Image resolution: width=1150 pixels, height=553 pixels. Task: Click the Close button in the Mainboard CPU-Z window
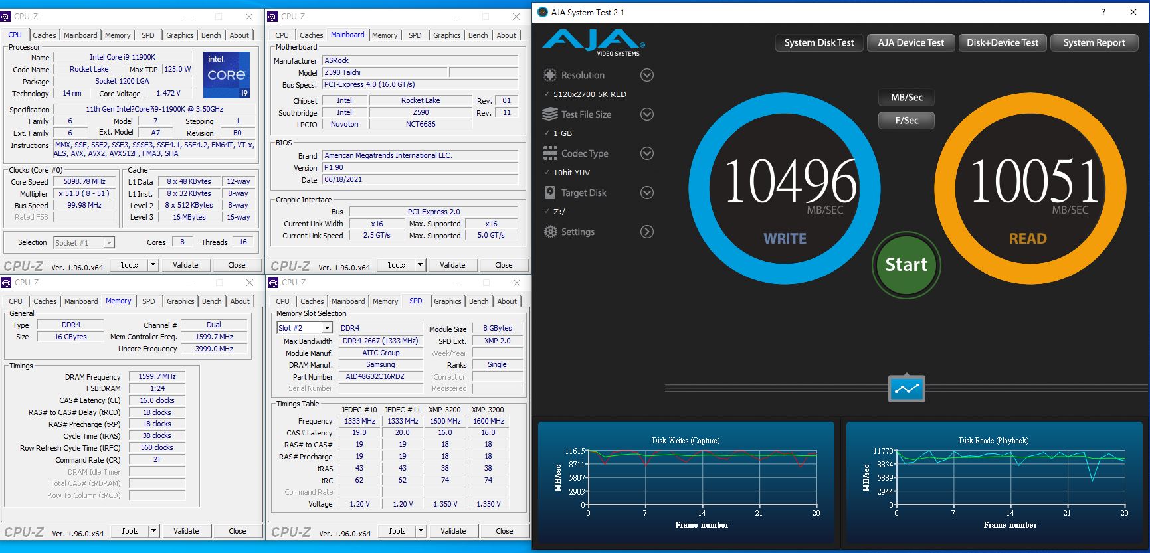click(x=504, y=265)
